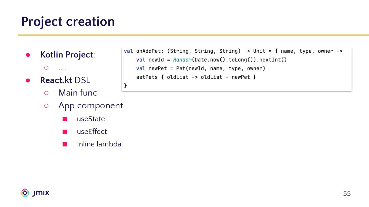This screenshot has width=369, height=207.
Task: Click the pink square bullet beside Inline lambda
Action: pyautogui.click(x=65, y=144)
